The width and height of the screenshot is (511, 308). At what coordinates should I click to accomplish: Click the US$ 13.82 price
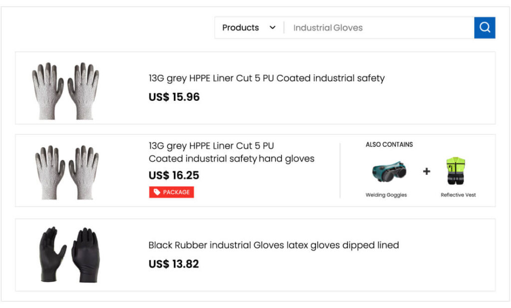(x=174, y=264)
